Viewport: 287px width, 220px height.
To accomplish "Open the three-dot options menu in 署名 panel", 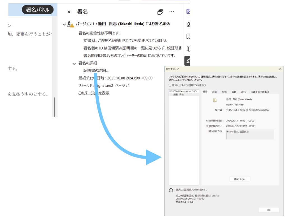I will (172, 12).
